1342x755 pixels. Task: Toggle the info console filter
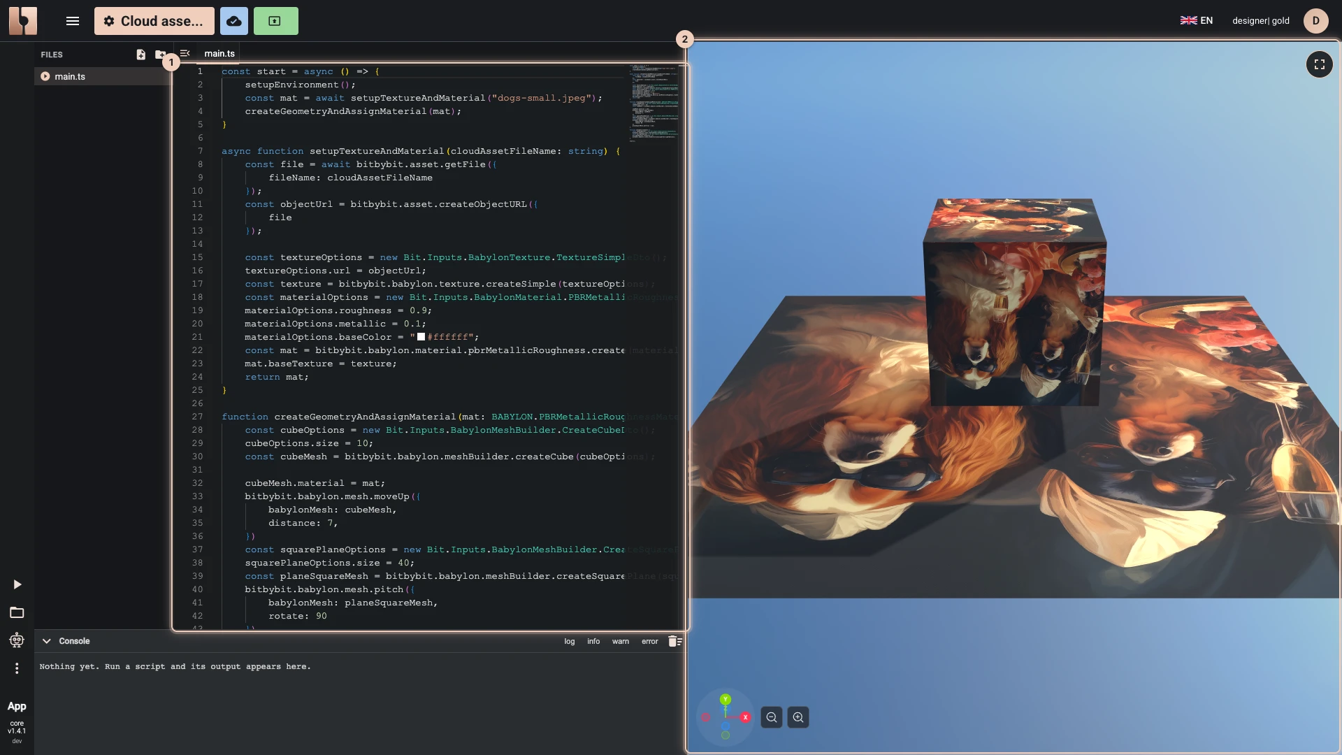593,641
